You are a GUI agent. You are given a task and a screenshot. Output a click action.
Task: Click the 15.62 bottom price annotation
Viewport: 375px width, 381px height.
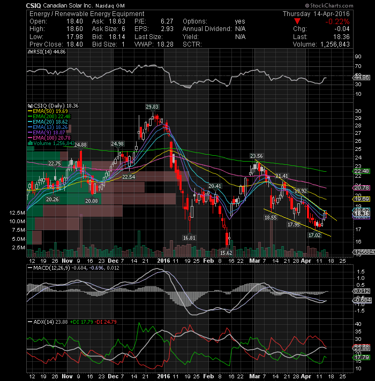point(226,253)
